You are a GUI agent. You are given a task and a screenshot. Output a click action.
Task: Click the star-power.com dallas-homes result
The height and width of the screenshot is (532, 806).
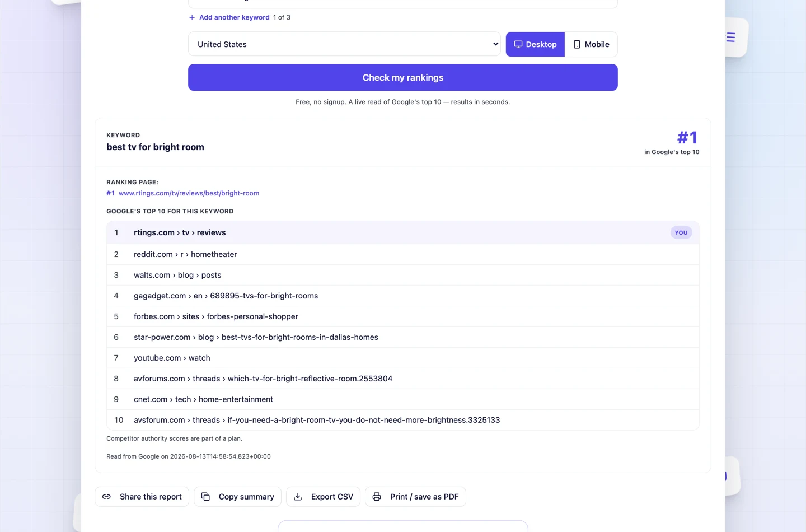coord(403,337)
